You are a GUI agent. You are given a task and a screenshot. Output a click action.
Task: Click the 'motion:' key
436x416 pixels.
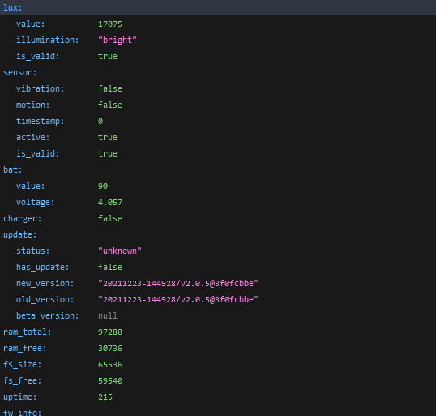point(32,105)
